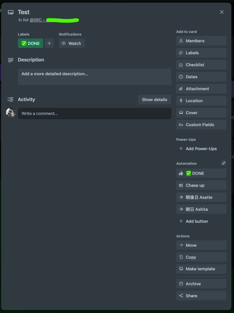Image resolution: width=234 pixels, height=313 pixels.
Task: Open the Members icon to add members
Action: [181, 41]
